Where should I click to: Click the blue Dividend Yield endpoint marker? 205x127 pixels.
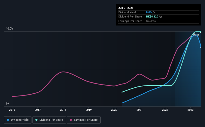(201, 47)
